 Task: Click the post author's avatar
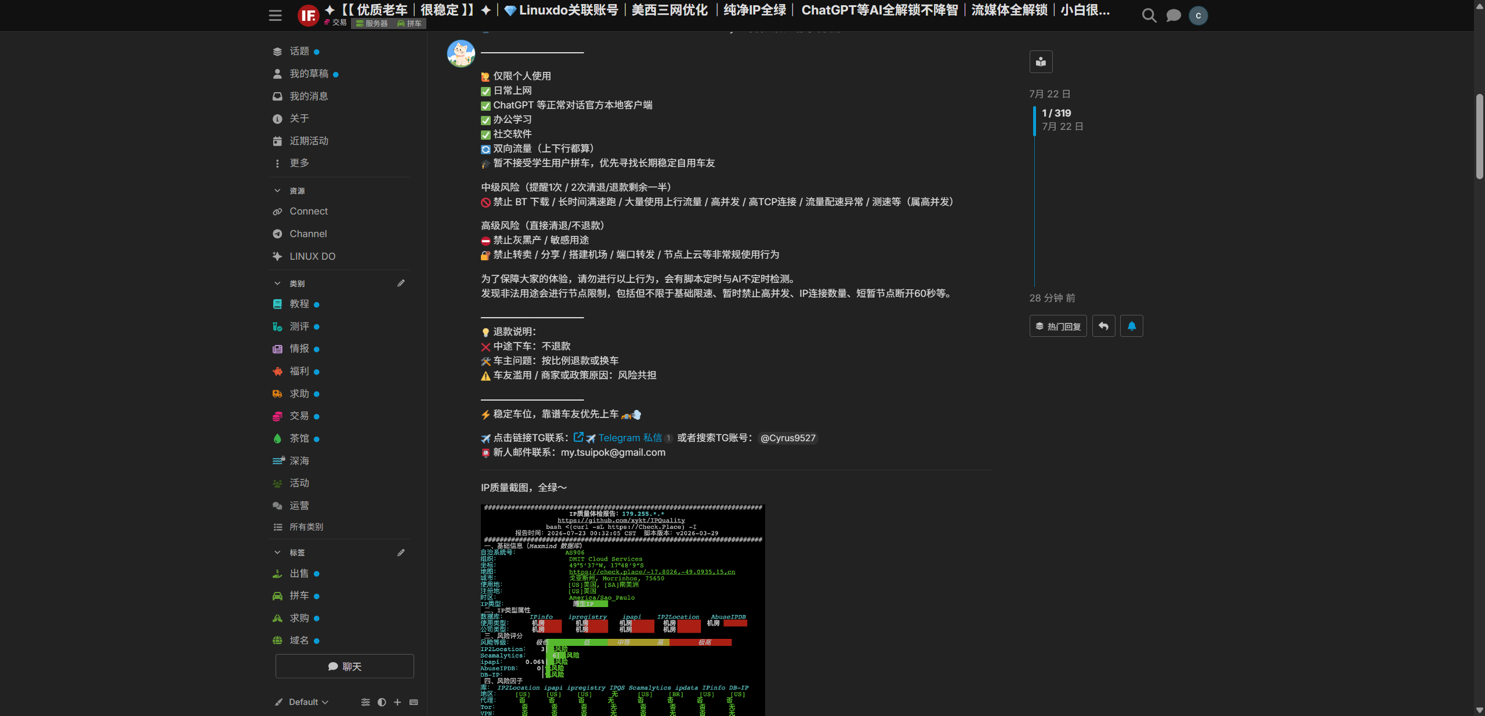461,53
